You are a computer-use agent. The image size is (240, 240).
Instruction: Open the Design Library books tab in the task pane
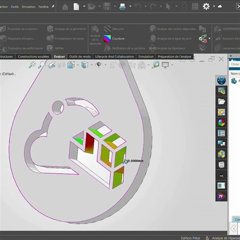222,165
